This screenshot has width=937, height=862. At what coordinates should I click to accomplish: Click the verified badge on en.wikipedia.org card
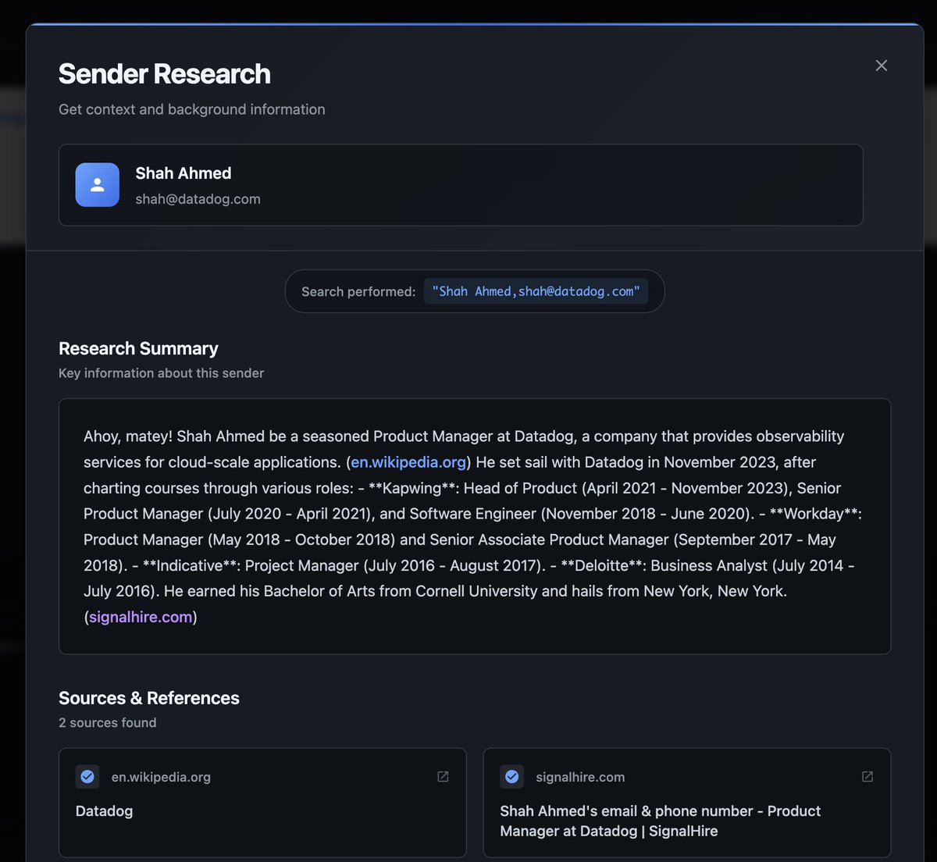click(x=87, y=777)
